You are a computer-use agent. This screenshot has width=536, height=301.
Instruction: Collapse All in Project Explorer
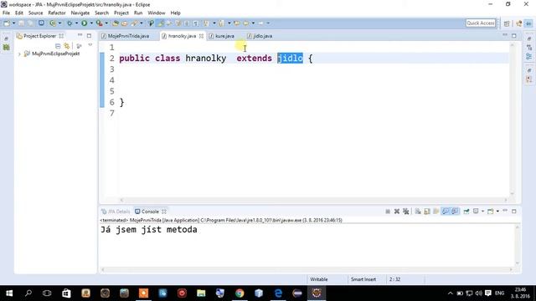click(x=58, y=46)
